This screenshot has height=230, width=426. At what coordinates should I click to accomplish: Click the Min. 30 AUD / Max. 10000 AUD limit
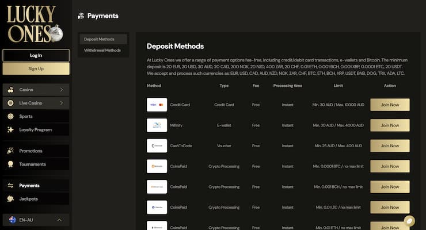pos(338,105)
